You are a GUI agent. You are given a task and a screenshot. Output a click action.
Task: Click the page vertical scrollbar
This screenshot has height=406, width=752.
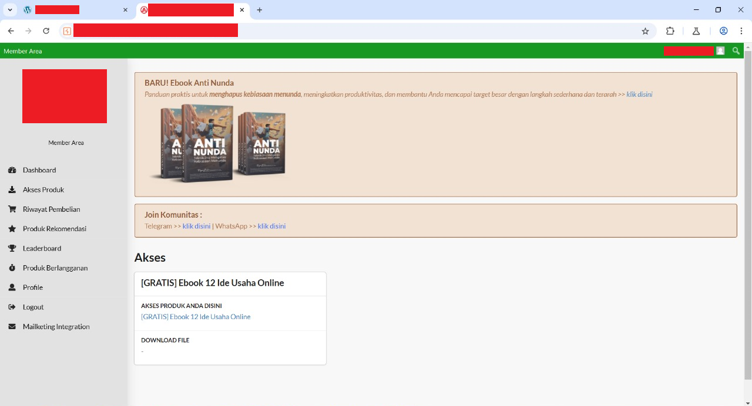point(747,211)
